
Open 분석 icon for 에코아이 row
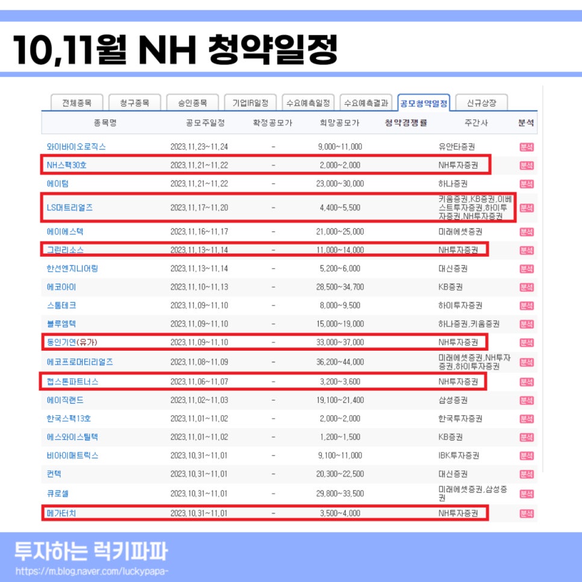(x=527, y=287)
